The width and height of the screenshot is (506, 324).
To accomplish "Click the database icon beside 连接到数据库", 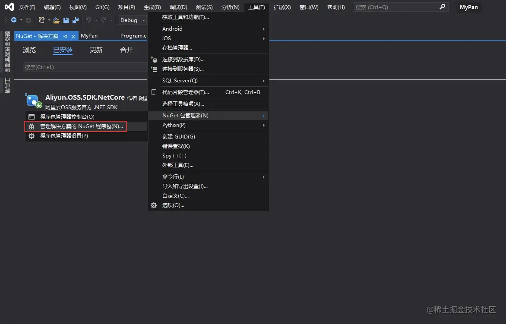I will click(154, 59).
